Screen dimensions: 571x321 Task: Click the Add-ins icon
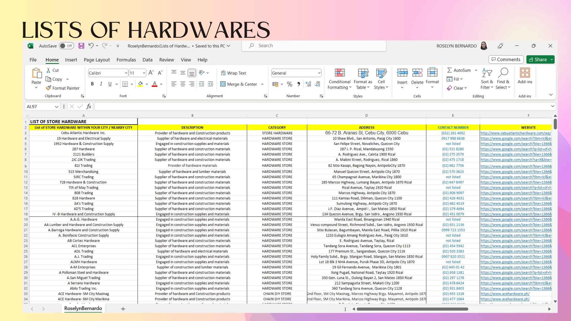[525, 73]
